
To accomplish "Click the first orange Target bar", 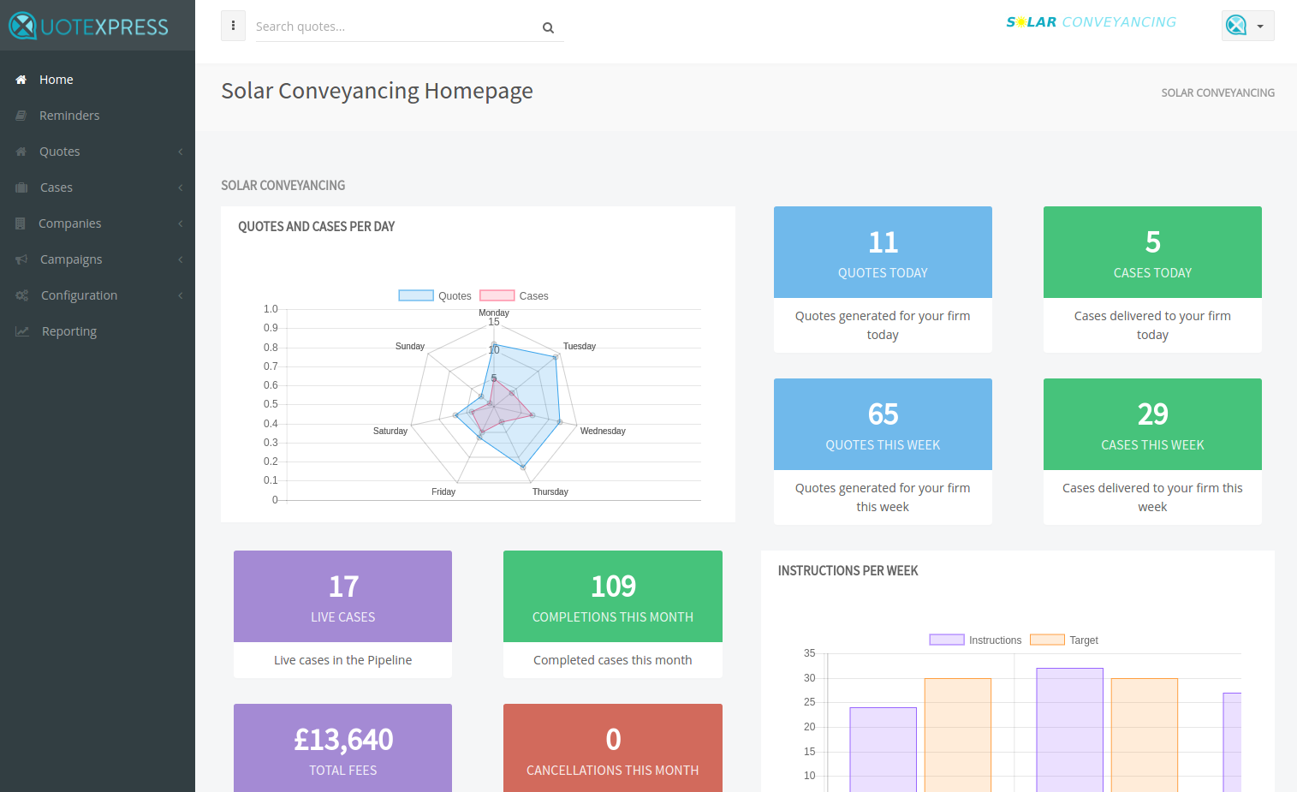I will click(958, 735).
